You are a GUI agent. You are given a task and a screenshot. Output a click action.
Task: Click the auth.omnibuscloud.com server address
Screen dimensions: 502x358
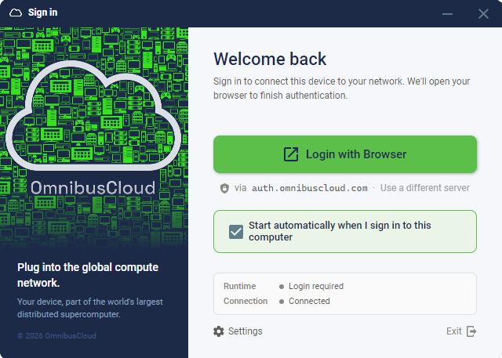pos(310,188)
